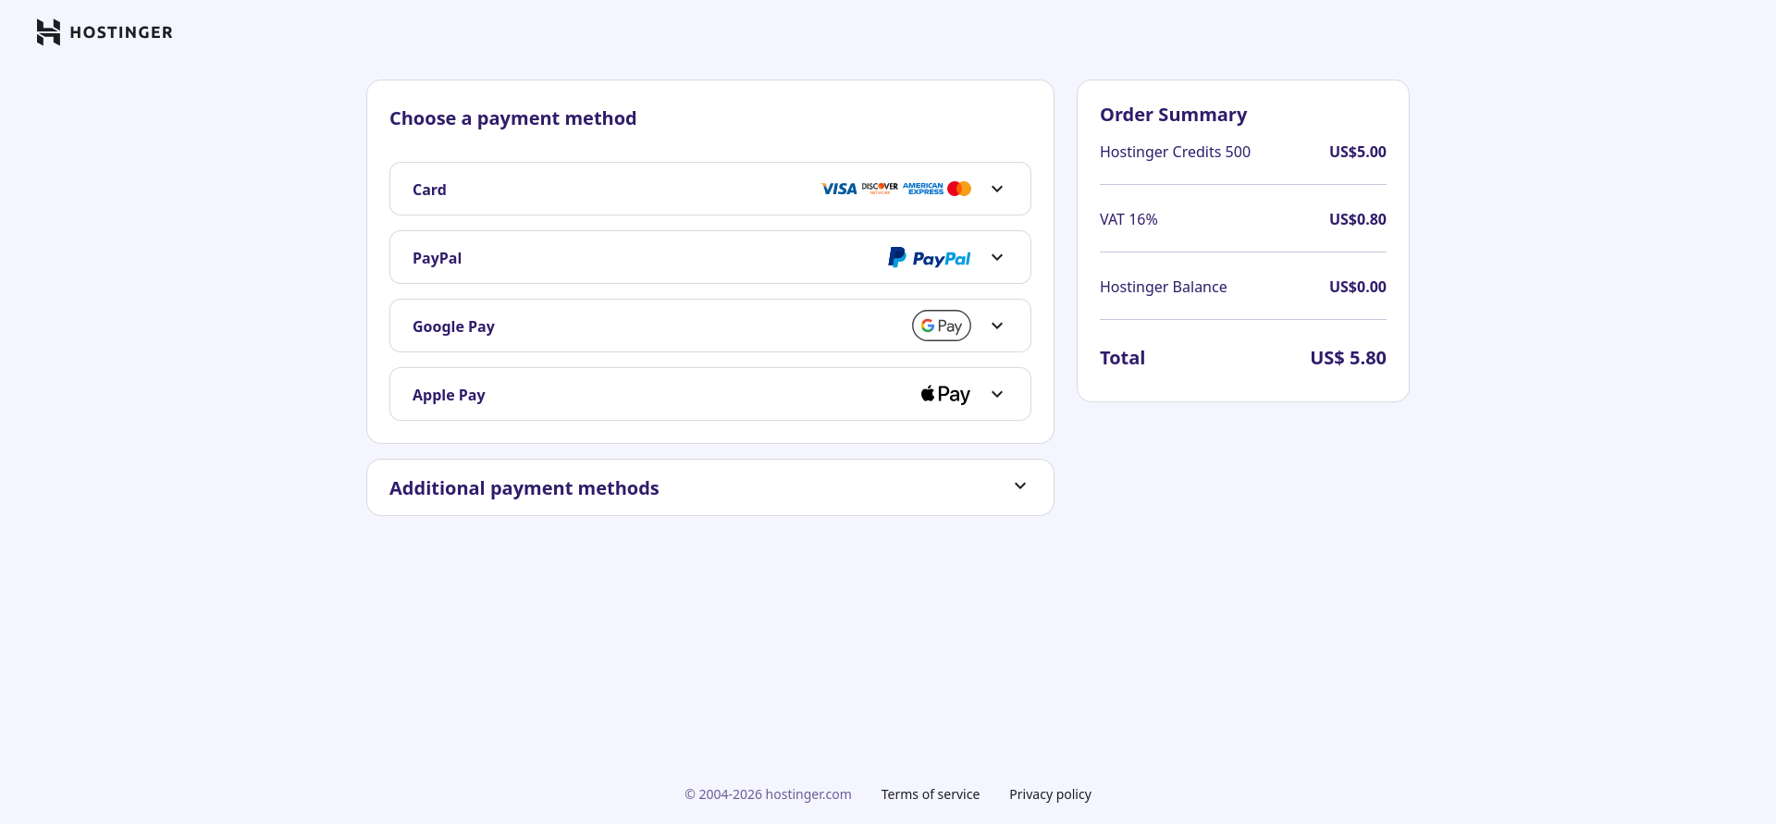Click the Google Pay badge icon
Image resolution: width=1776 pixels, height=824 pixels.
pyautogui.click(x=942, y=326)
